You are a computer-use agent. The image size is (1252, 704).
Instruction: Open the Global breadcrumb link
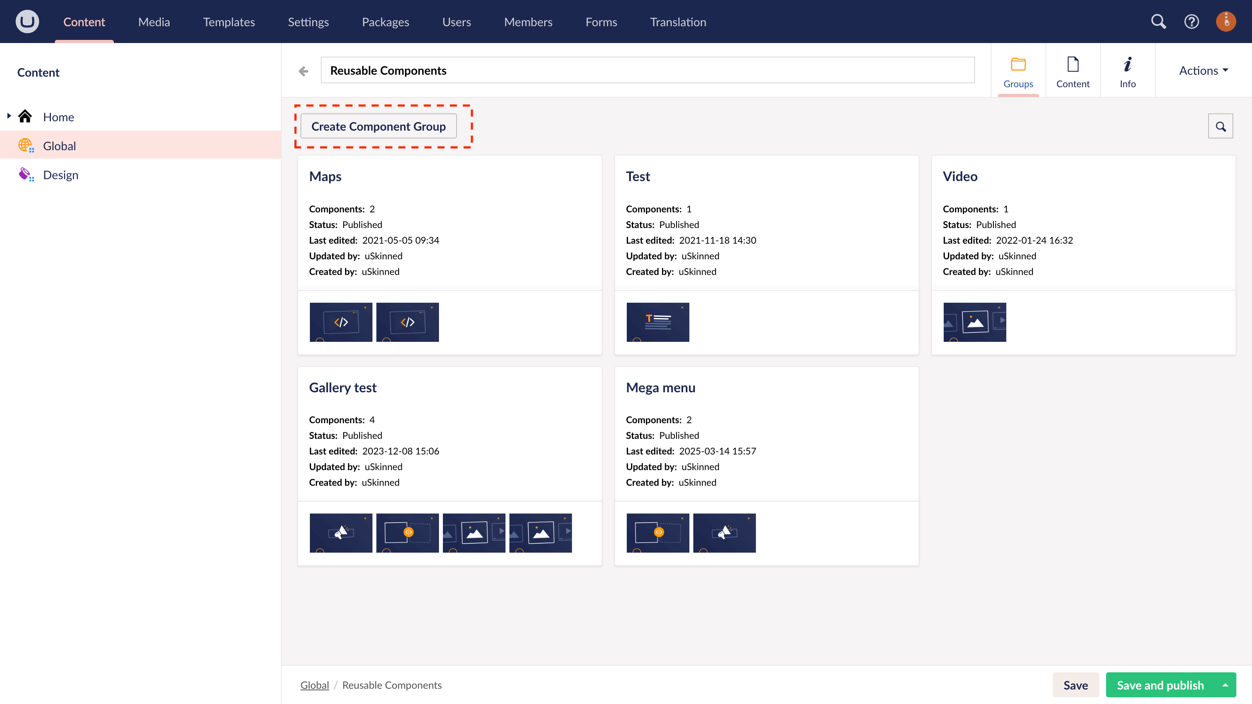click(x=315, y=684)
